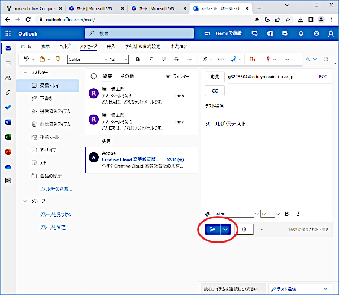The height and width of the screenshot is (295, 339).
Task: Open the 受信トレイ inbox folder
Action: [x=47, y=86]
